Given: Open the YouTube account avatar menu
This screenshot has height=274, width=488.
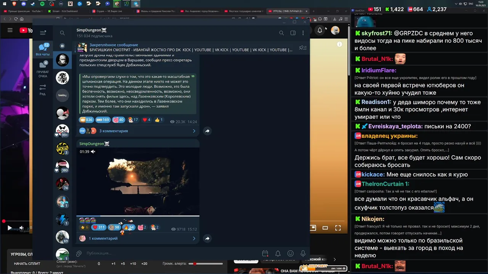Looking at the screenshot, I should click(335, 30).
